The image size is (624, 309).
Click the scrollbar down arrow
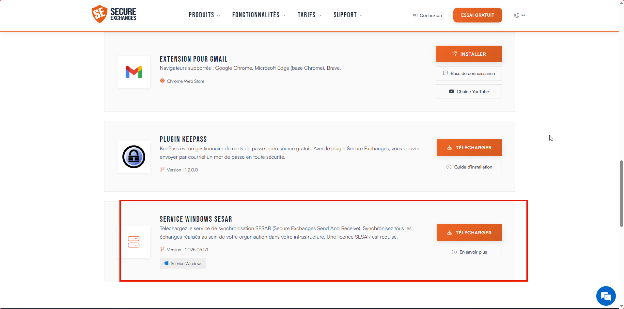click(621, 306)
